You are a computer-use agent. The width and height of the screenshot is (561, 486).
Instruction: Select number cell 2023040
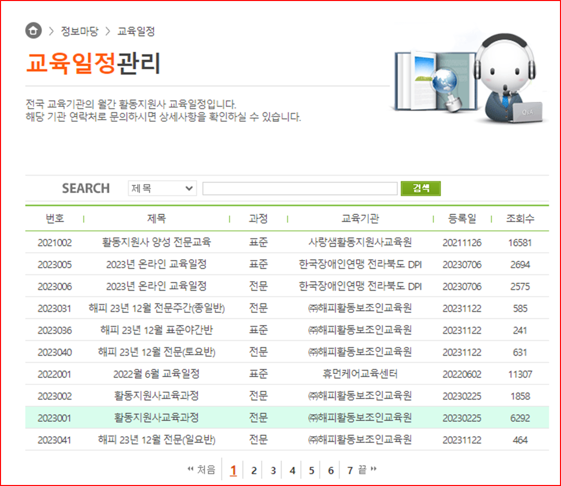pyautogui.click(x=55, y=352)
